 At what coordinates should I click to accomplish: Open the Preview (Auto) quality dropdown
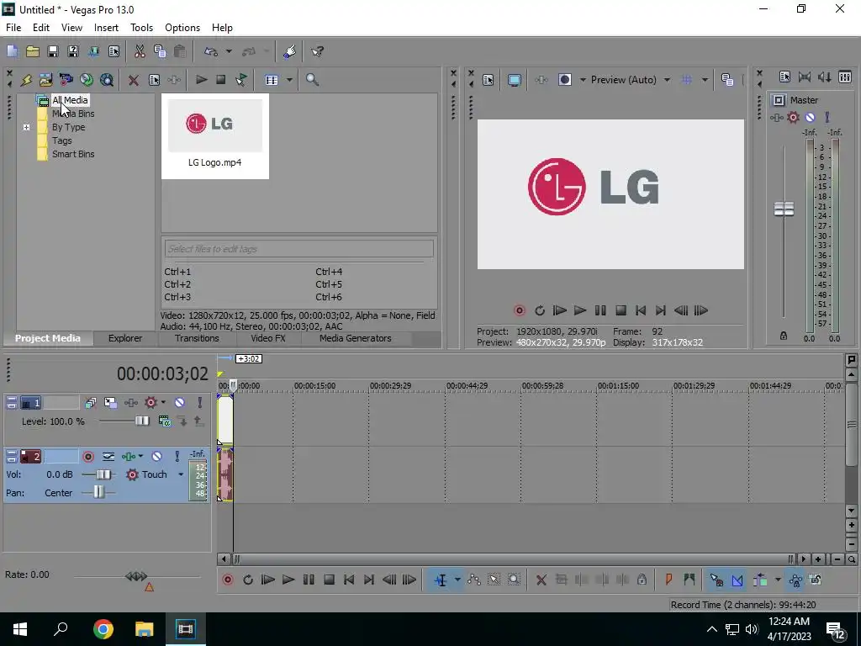pyautogui.click(x=667, y=80)
